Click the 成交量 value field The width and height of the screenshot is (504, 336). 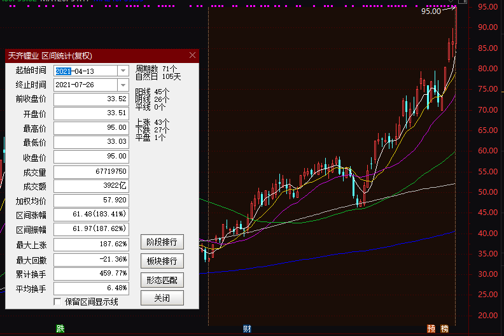pyautogui.click(x=91, y=172)
